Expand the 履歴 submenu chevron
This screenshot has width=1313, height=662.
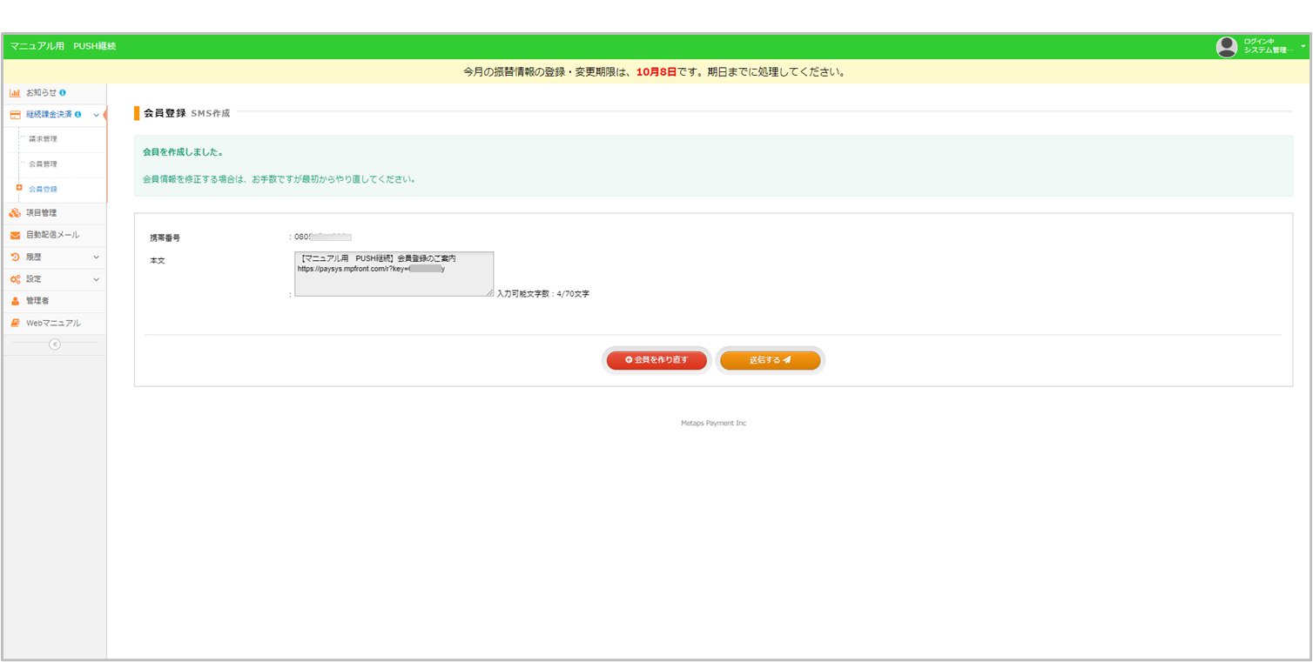coord(96,257)
